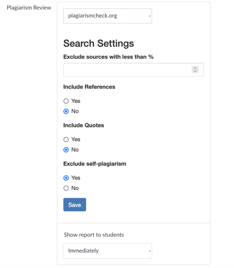Click the 'Show report to students' label
This screenshot has height=268, width=234.
[x=94, y=235]
